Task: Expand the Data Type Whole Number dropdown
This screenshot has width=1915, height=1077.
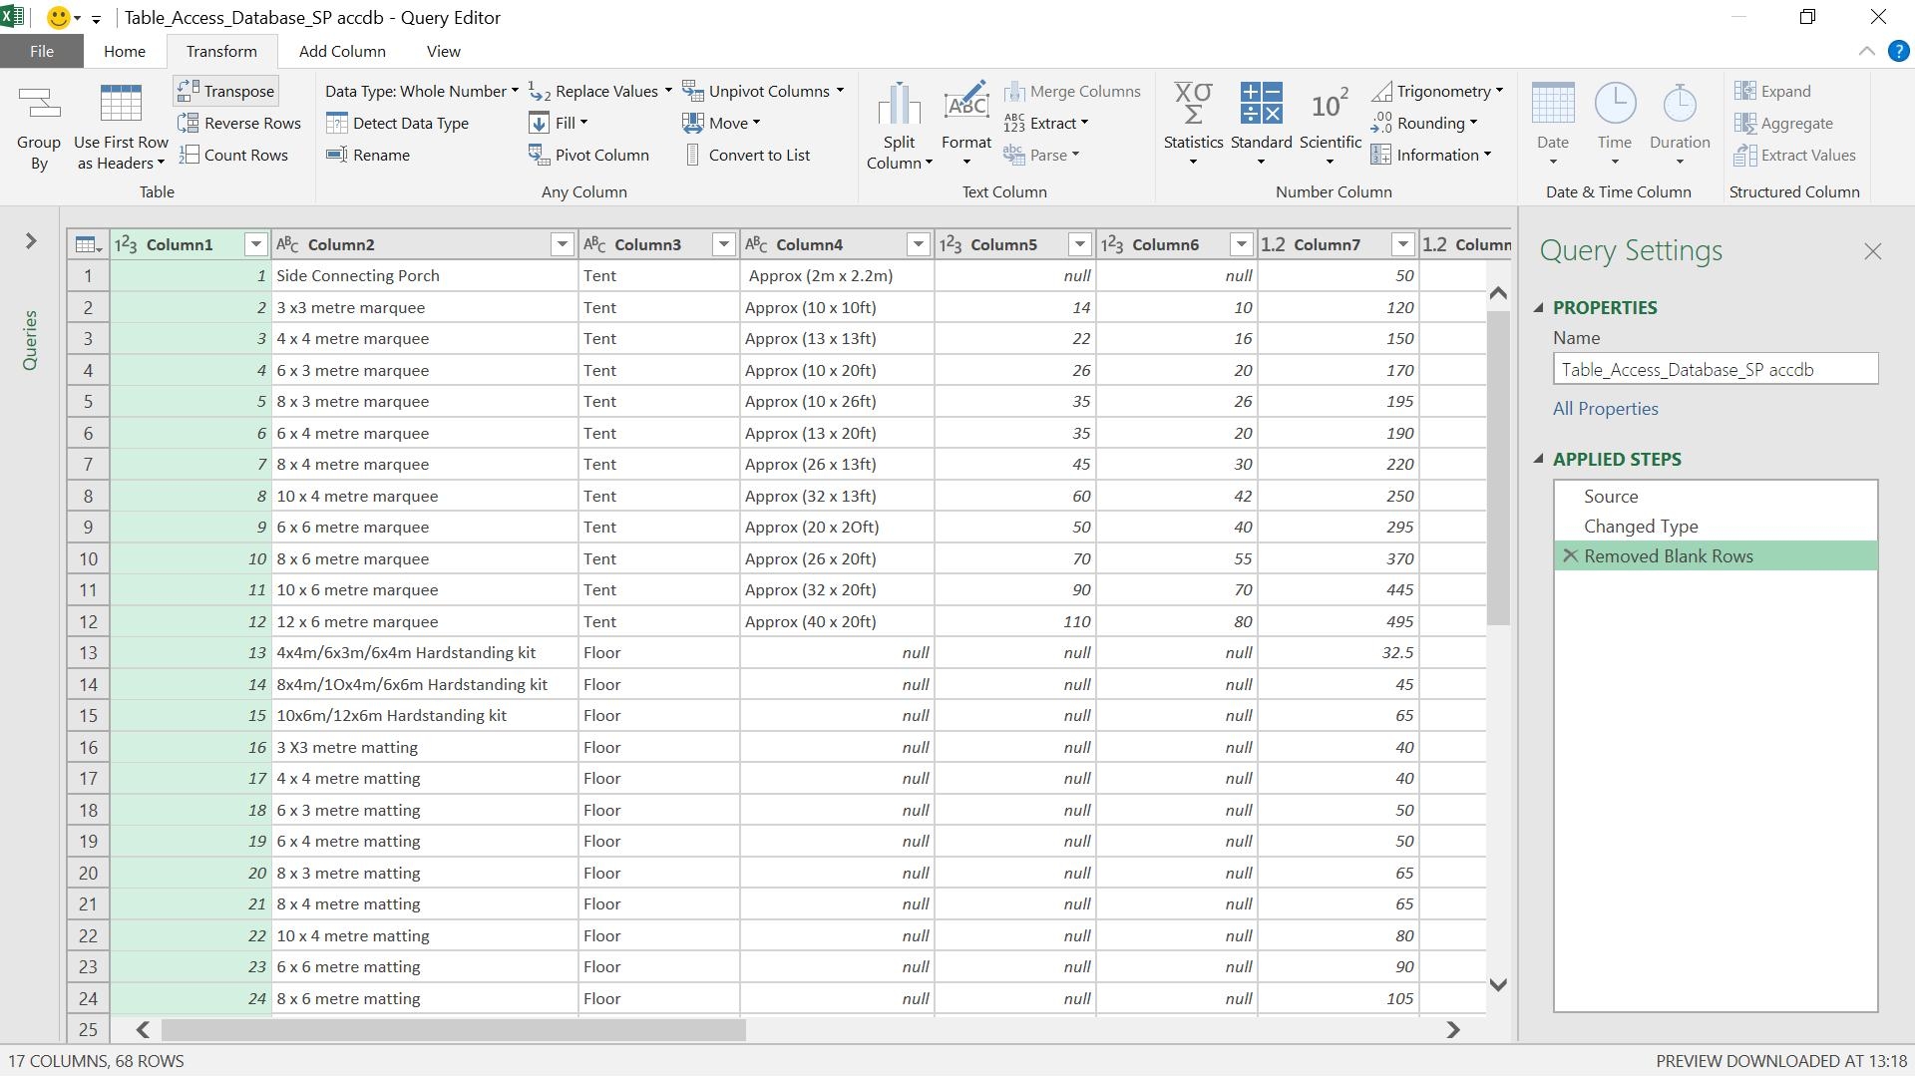Action: tap(515, 91)
